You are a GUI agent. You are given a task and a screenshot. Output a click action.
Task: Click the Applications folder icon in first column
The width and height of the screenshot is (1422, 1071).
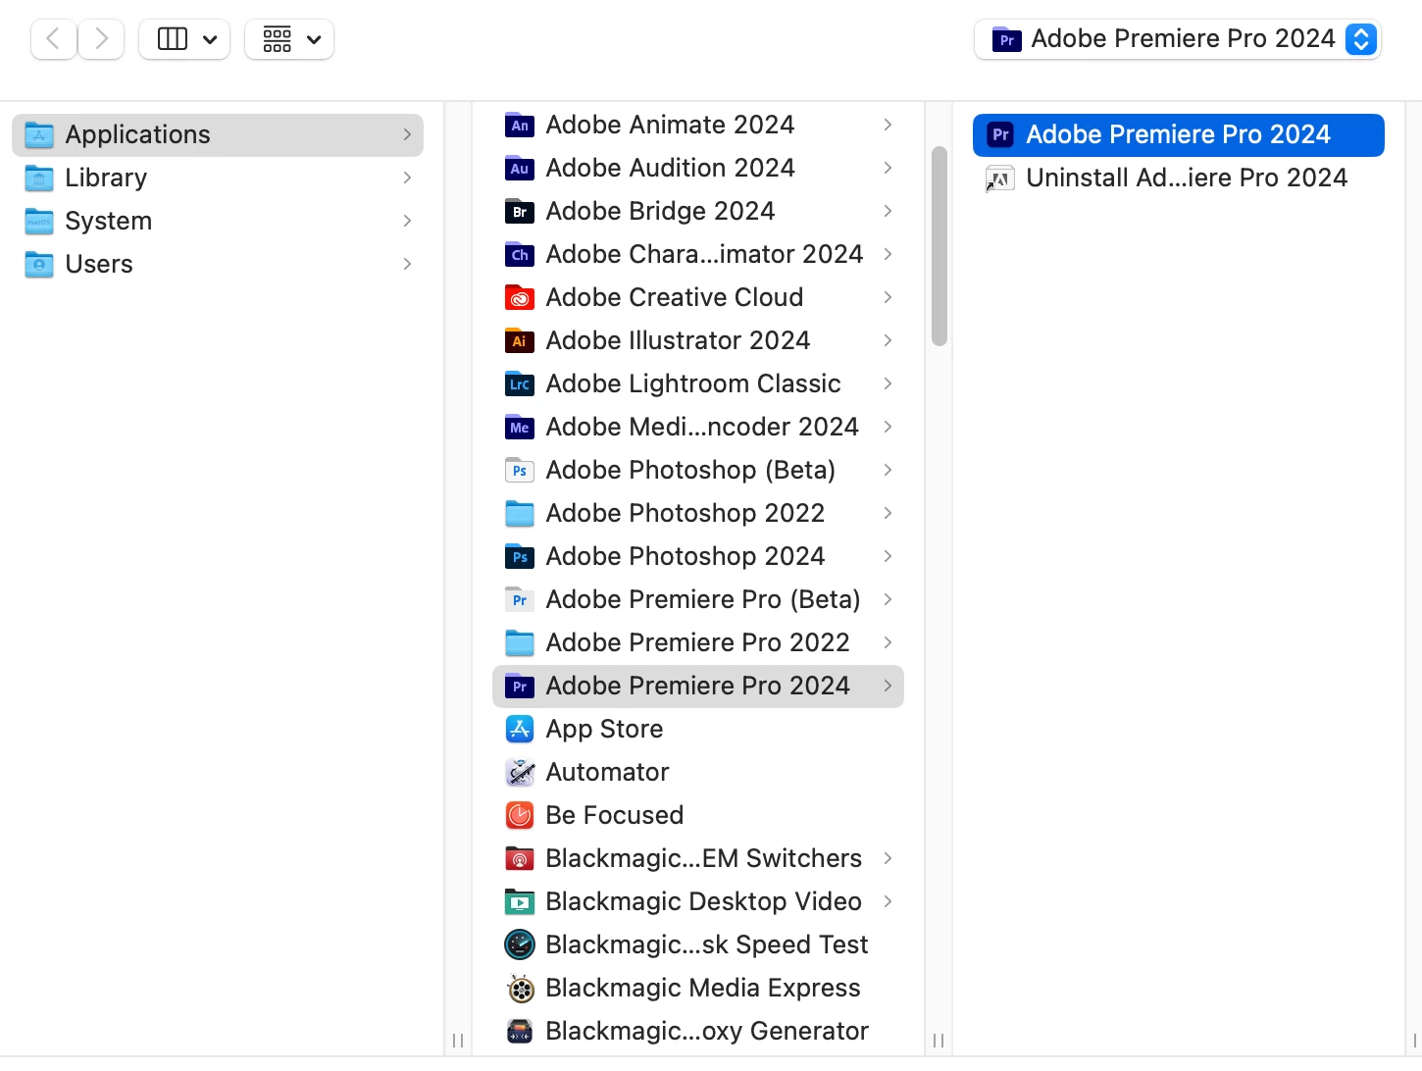pyautogui.click(x=39, y=134)
